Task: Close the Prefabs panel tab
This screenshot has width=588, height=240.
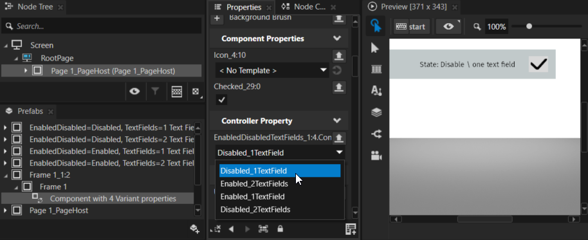Action: click(x=51, y=112)
